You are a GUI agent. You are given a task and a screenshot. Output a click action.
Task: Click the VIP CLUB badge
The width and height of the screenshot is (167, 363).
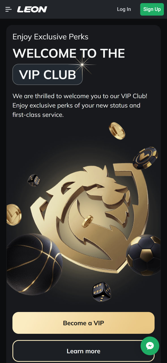48,74
